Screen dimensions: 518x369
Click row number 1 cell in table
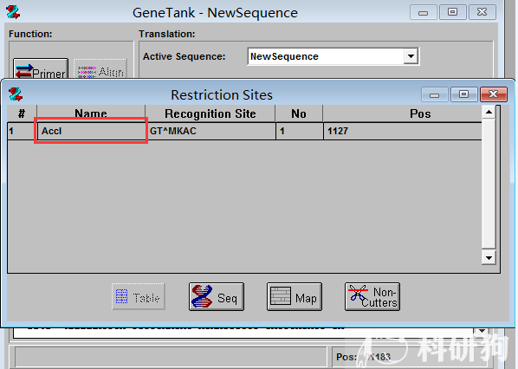coord(22,131)
